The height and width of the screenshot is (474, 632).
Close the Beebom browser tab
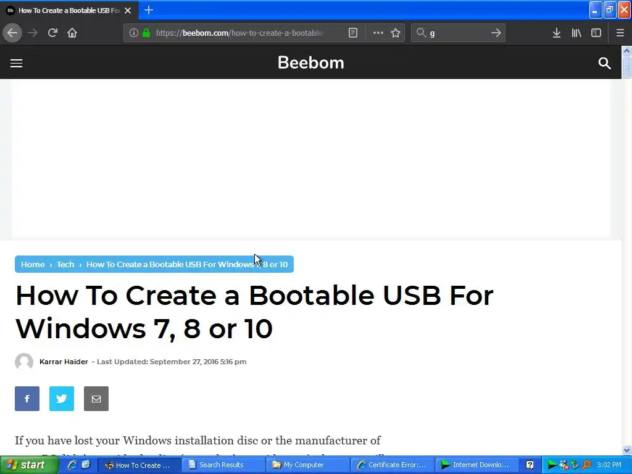point(128,10)
